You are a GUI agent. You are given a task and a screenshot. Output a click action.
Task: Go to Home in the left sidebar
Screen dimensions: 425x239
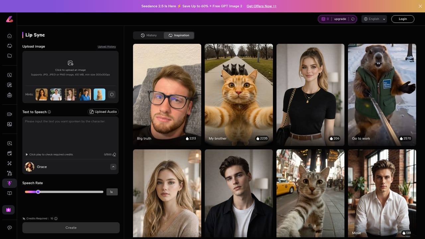pyautogui.click(x=9, y=36)
